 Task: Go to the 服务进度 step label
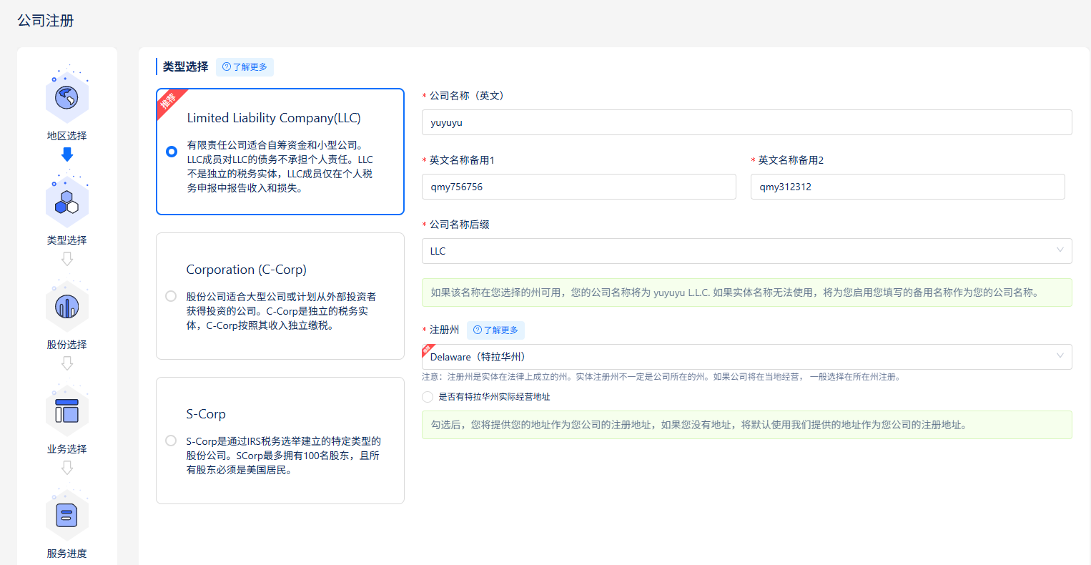(67, 554)
